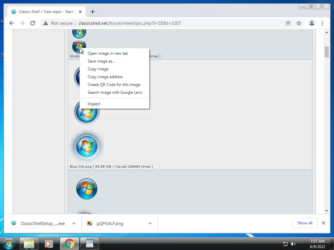Click the Blue Orb.png caption text
The width and height of the screenshot is (334, 250).
[111, 166]
